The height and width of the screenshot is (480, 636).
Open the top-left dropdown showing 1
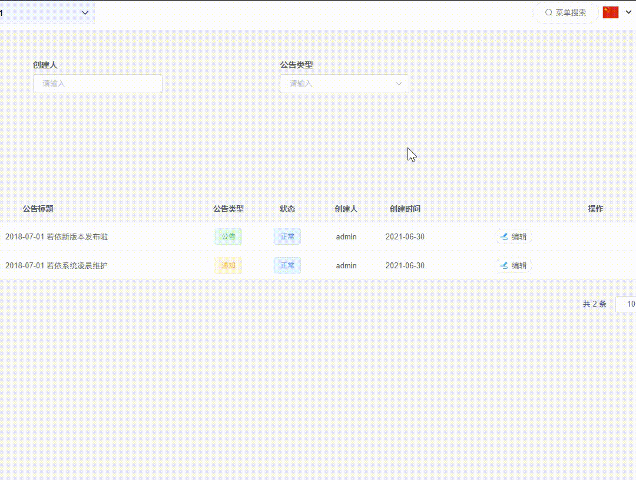[47, 12]
